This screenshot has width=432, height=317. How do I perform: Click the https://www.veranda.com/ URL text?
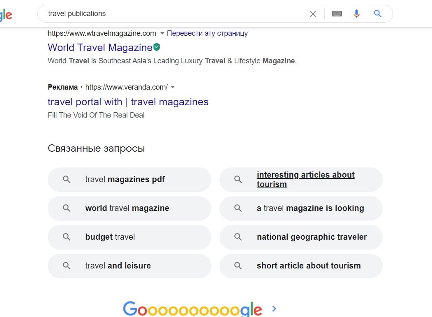tap(127, 87)
